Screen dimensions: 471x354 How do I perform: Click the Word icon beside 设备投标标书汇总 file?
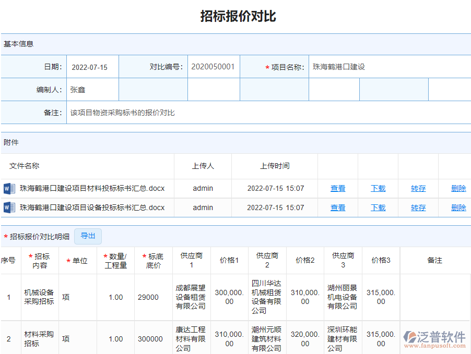[x=8, y=207]
